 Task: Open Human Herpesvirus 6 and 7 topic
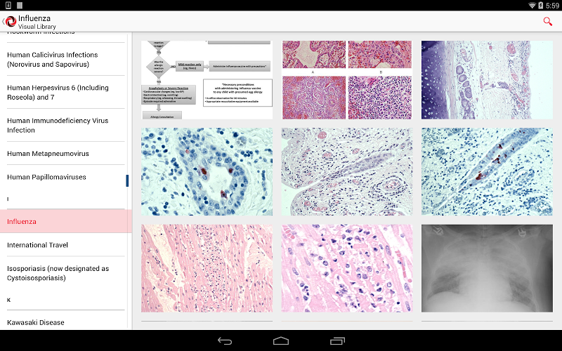click(x=65, y=93)
